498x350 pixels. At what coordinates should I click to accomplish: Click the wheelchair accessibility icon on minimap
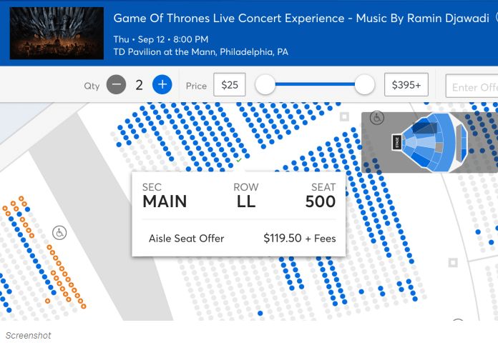pyautogui.click(x=377, y=118)
